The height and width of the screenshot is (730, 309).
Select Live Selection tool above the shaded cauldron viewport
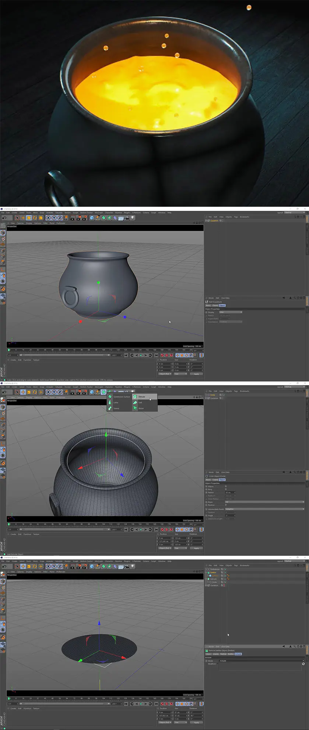coord(17,218)
